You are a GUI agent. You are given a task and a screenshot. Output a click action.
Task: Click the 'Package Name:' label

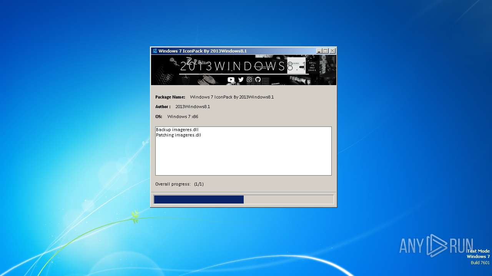170,97
